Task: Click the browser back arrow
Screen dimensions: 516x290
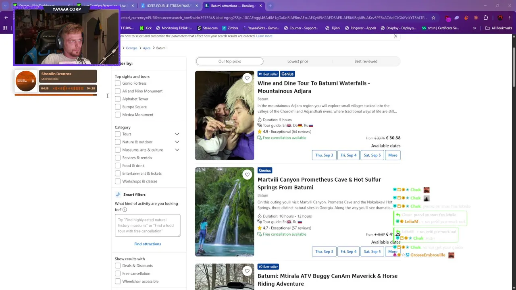Action: [6, 18]
